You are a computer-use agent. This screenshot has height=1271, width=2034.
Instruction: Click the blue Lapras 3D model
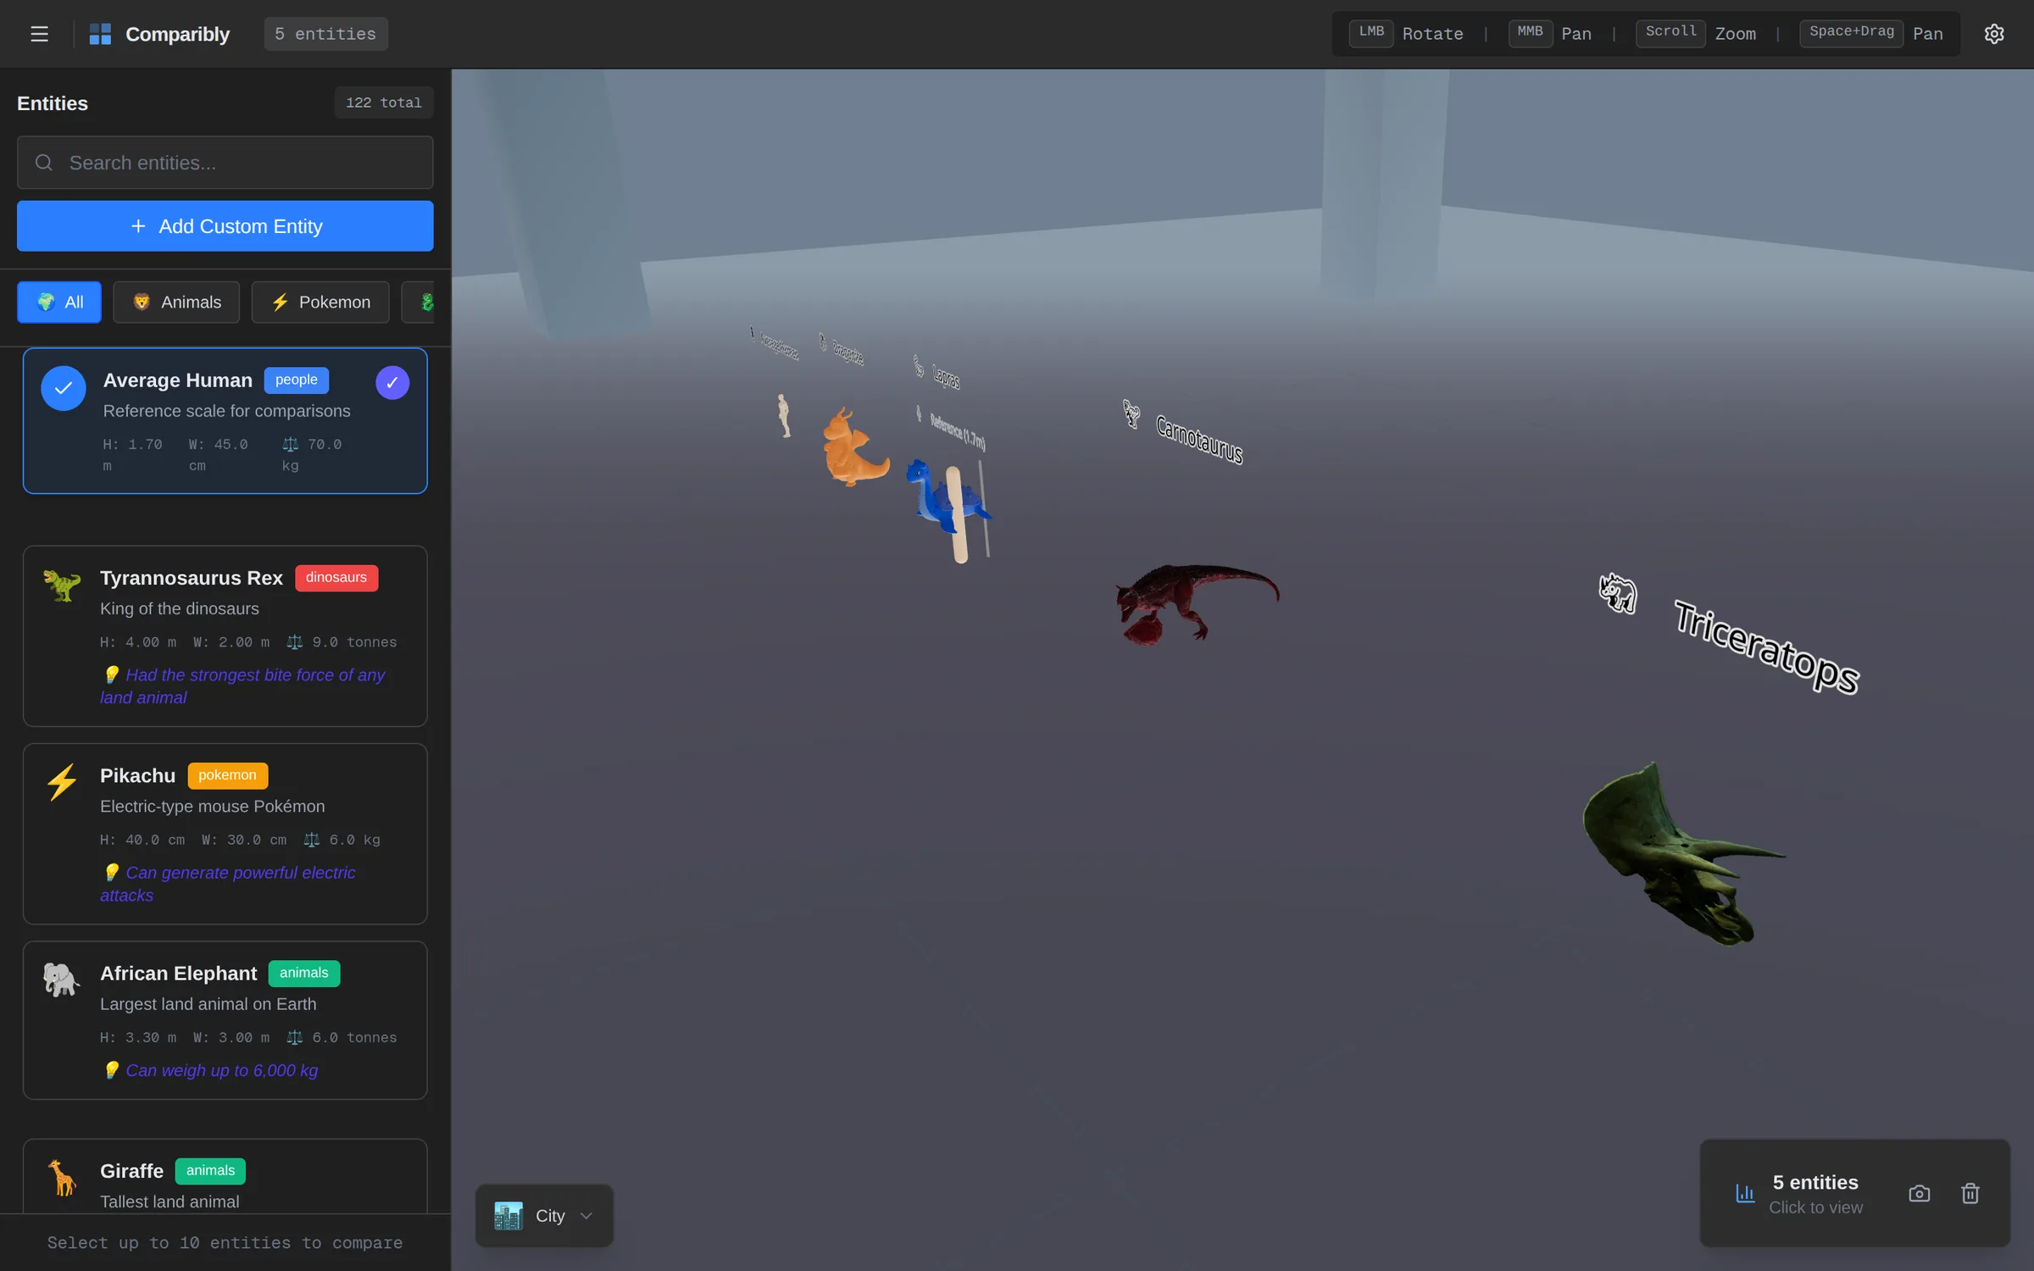(x=932, y=500)
